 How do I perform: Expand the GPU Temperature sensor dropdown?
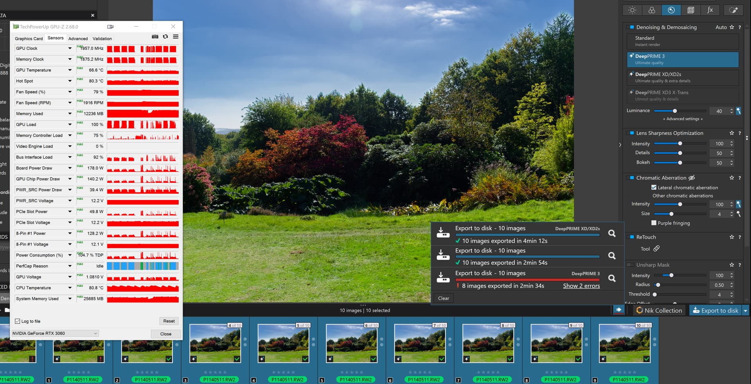click(x=70, y=70)
